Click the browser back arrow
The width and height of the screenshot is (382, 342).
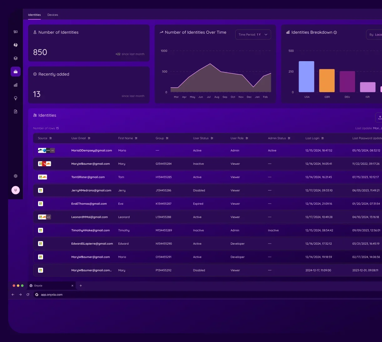coord(13,295)
